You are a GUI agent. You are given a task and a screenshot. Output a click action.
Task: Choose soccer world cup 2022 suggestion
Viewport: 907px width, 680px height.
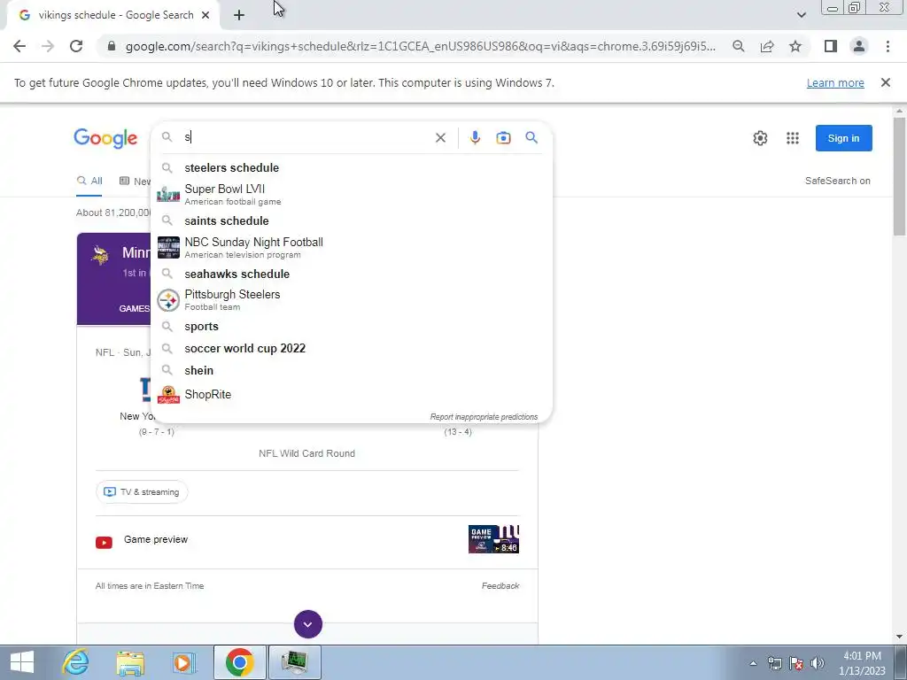(x=351, y=348)
